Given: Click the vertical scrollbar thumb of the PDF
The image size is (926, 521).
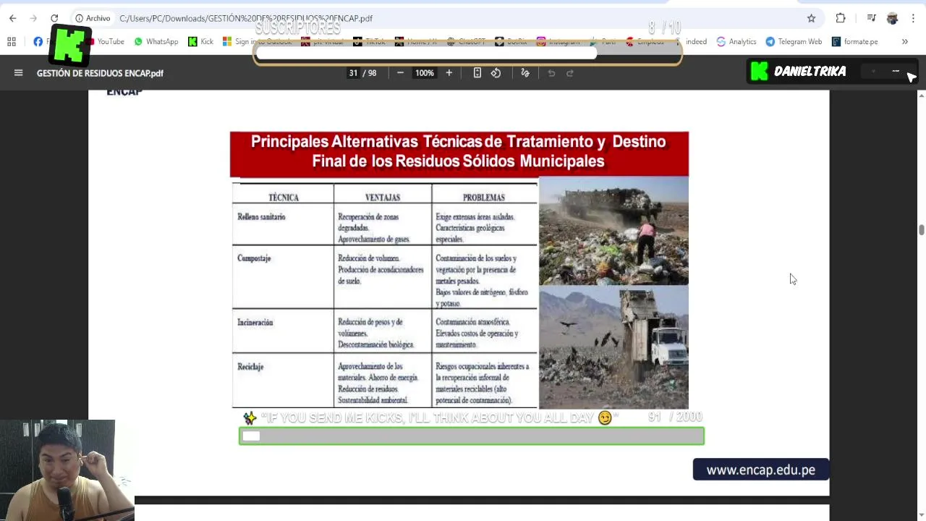Looking at the screenshot, I should click(x=921, y=230).
